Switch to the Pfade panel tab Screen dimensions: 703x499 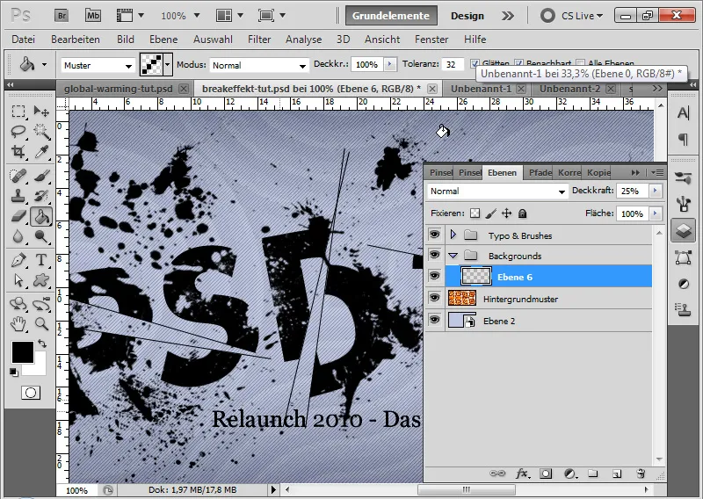click(x=540, y=172)
